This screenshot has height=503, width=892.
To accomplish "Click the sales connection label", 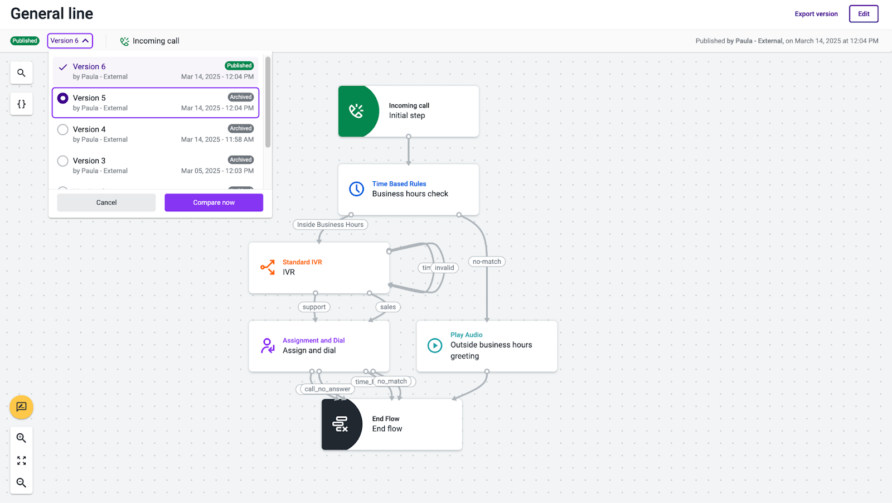I will pos(388,307).
